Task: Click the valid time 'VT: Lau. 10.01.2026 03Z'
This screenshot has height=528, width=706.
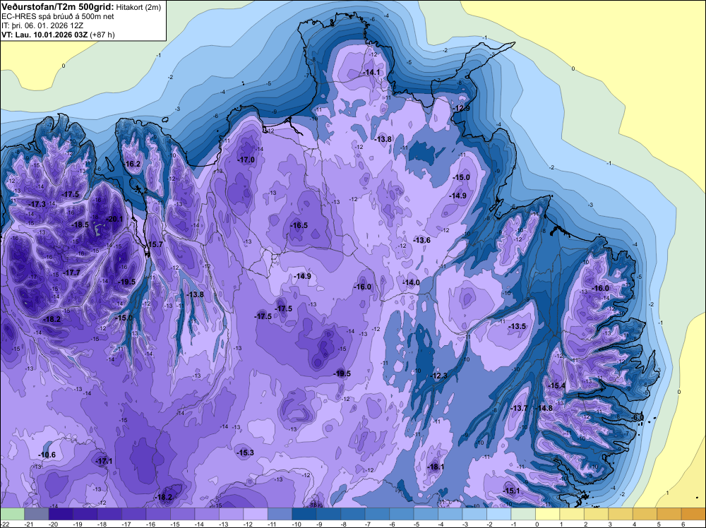Action: coord(44,35)
